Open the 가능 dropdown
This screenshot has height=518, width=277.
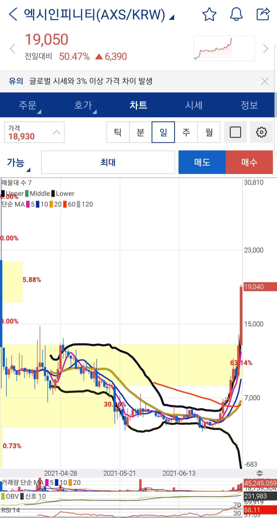click(x=18, y=163)
